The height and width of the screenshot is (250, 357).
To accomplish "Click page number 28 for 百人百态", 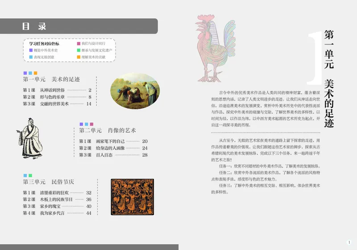I will coord(145,155).
